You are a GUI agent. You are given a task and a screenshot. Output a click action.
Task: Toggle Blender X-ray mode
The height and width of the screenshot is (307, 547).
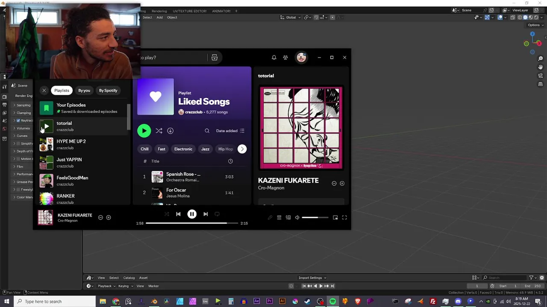(x=513, y=17)
